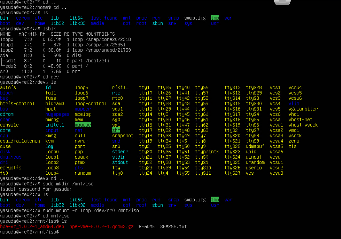
Task: Click the SHA256.txt file entry
Action: 174,226
